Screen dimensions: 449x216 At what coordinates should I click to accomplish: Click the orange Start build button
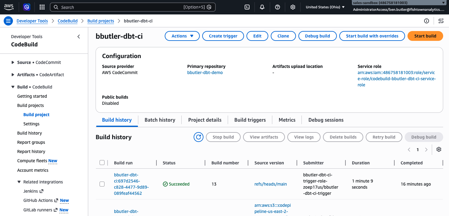425,36
